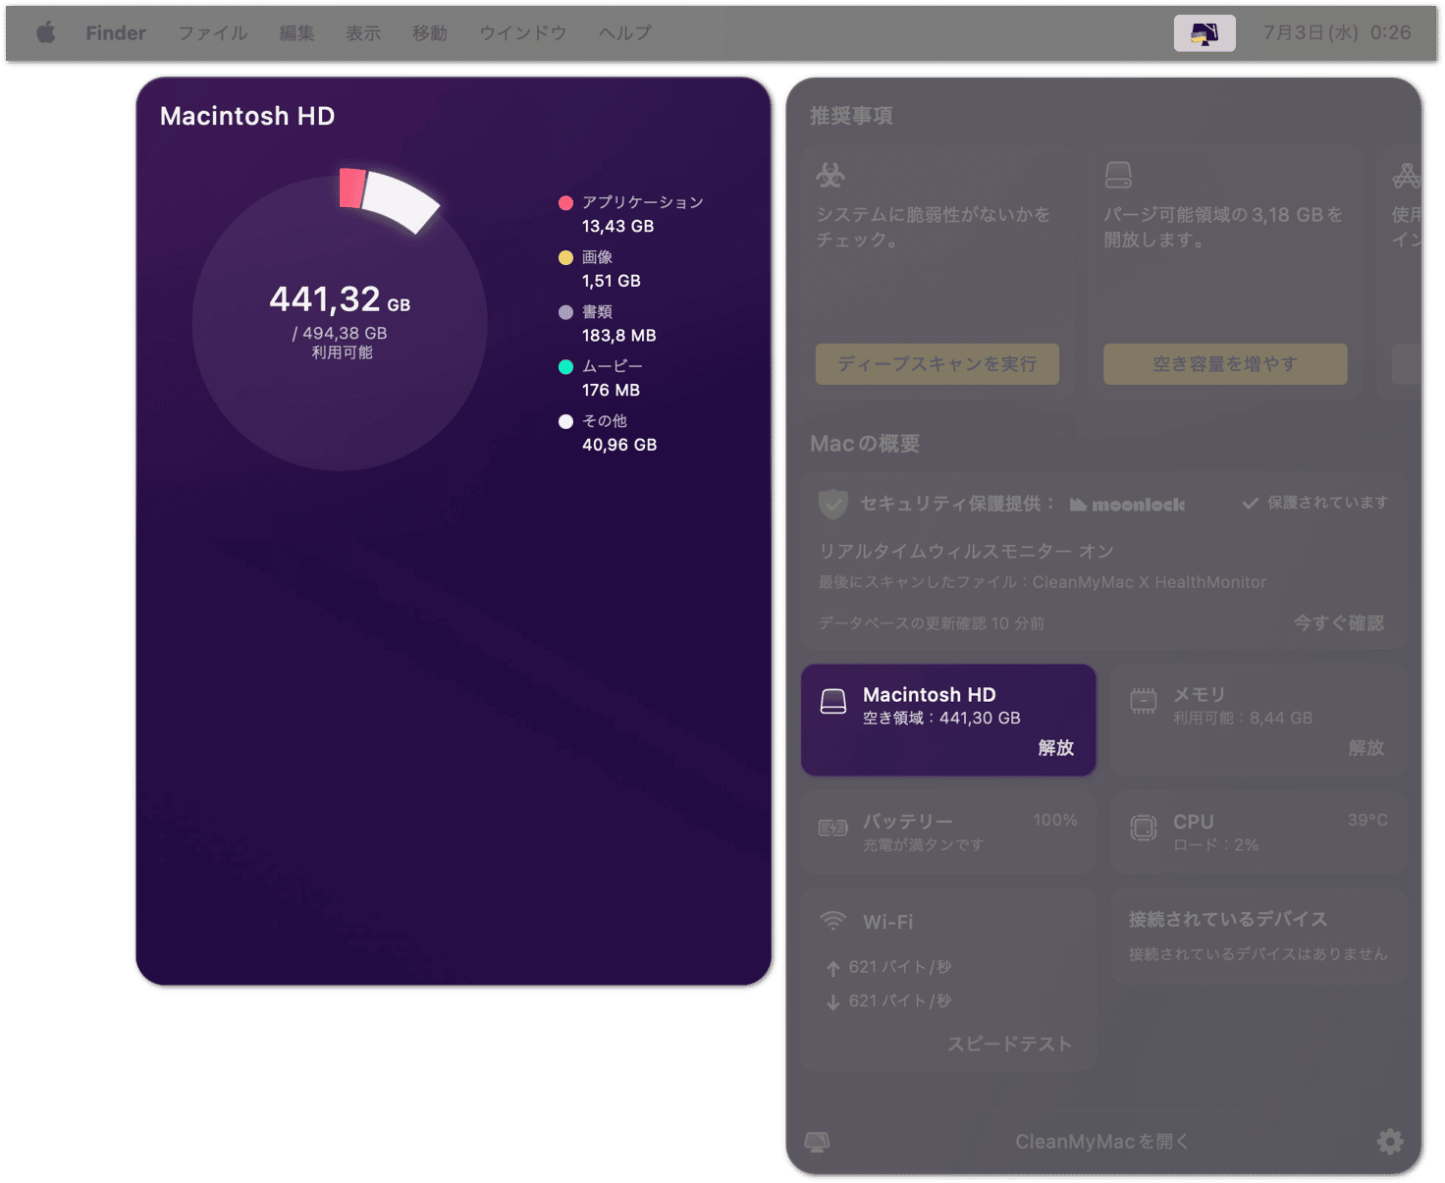Screen dimensions: 1445x1183
Task: Select the バッテリー status card
Action: coord(948,833)
